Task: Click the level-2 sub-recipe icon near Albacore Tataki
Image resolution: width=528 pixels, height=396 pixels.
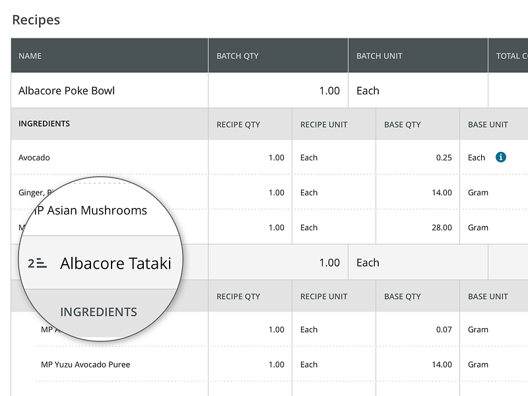Action: [x=38, y=262]
